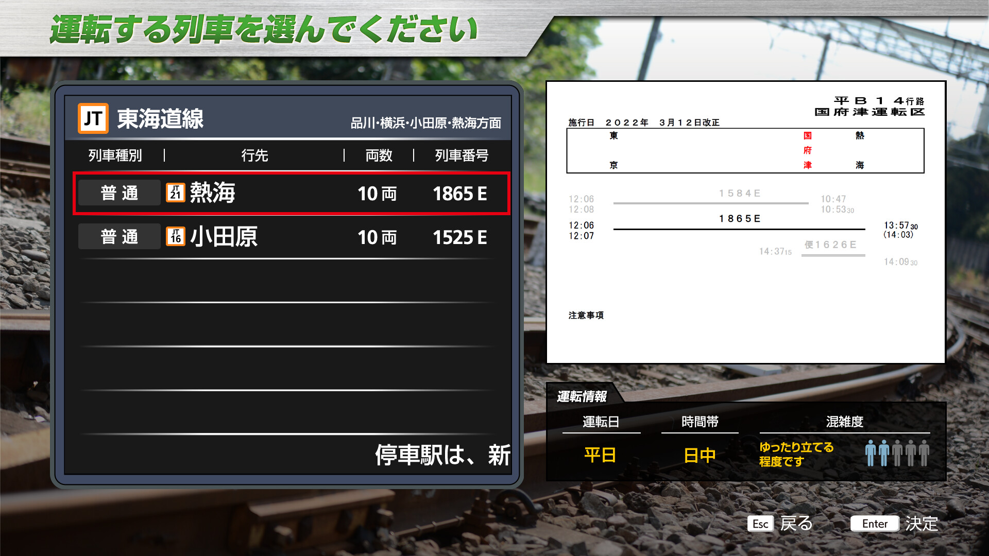The height and width of the screenshot is (556, 989).
Task: Click the 普通 badge on the Atami row
Action: click(x=119, y=193)
